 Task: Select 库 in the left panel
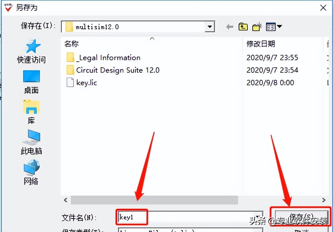tap(31, 112)
